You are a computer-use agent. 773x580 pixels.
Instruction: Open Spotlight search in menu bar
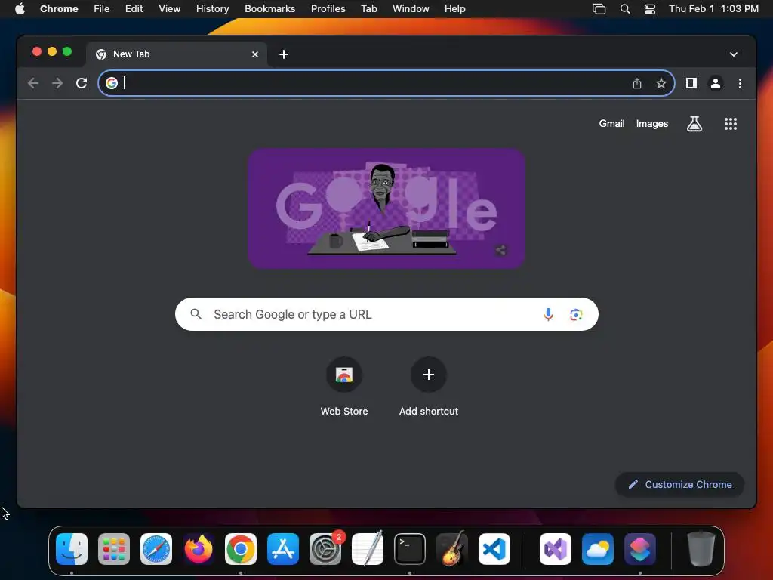coord(624,9)
